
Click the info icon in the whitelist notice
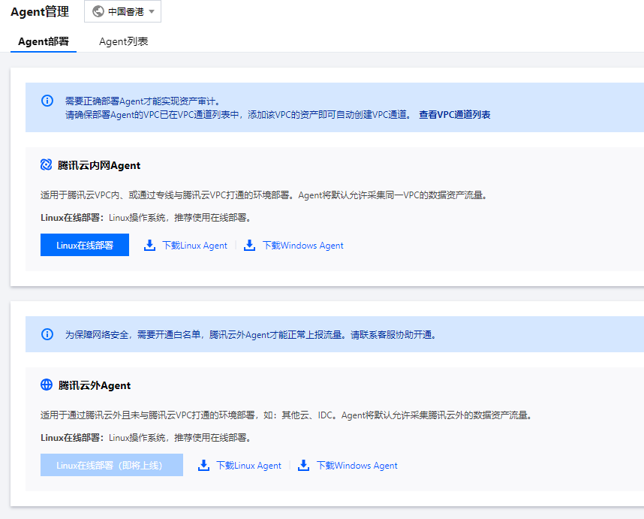[x=47, y=334]
